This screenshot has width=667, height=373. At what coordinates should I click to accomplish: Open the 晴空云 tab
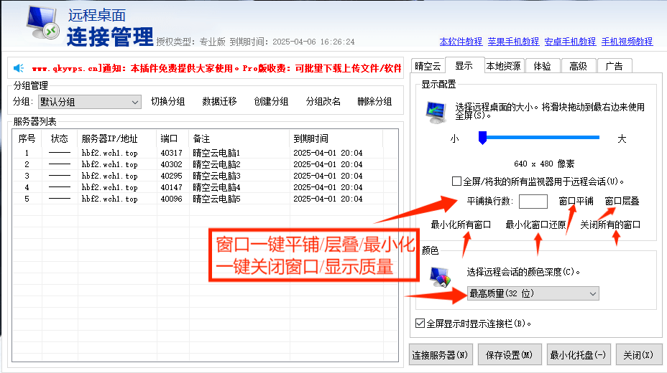[x=428, y=66]
